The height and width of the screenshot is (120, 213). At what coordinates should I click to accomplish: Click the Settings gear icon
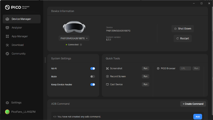pos(7,103)
